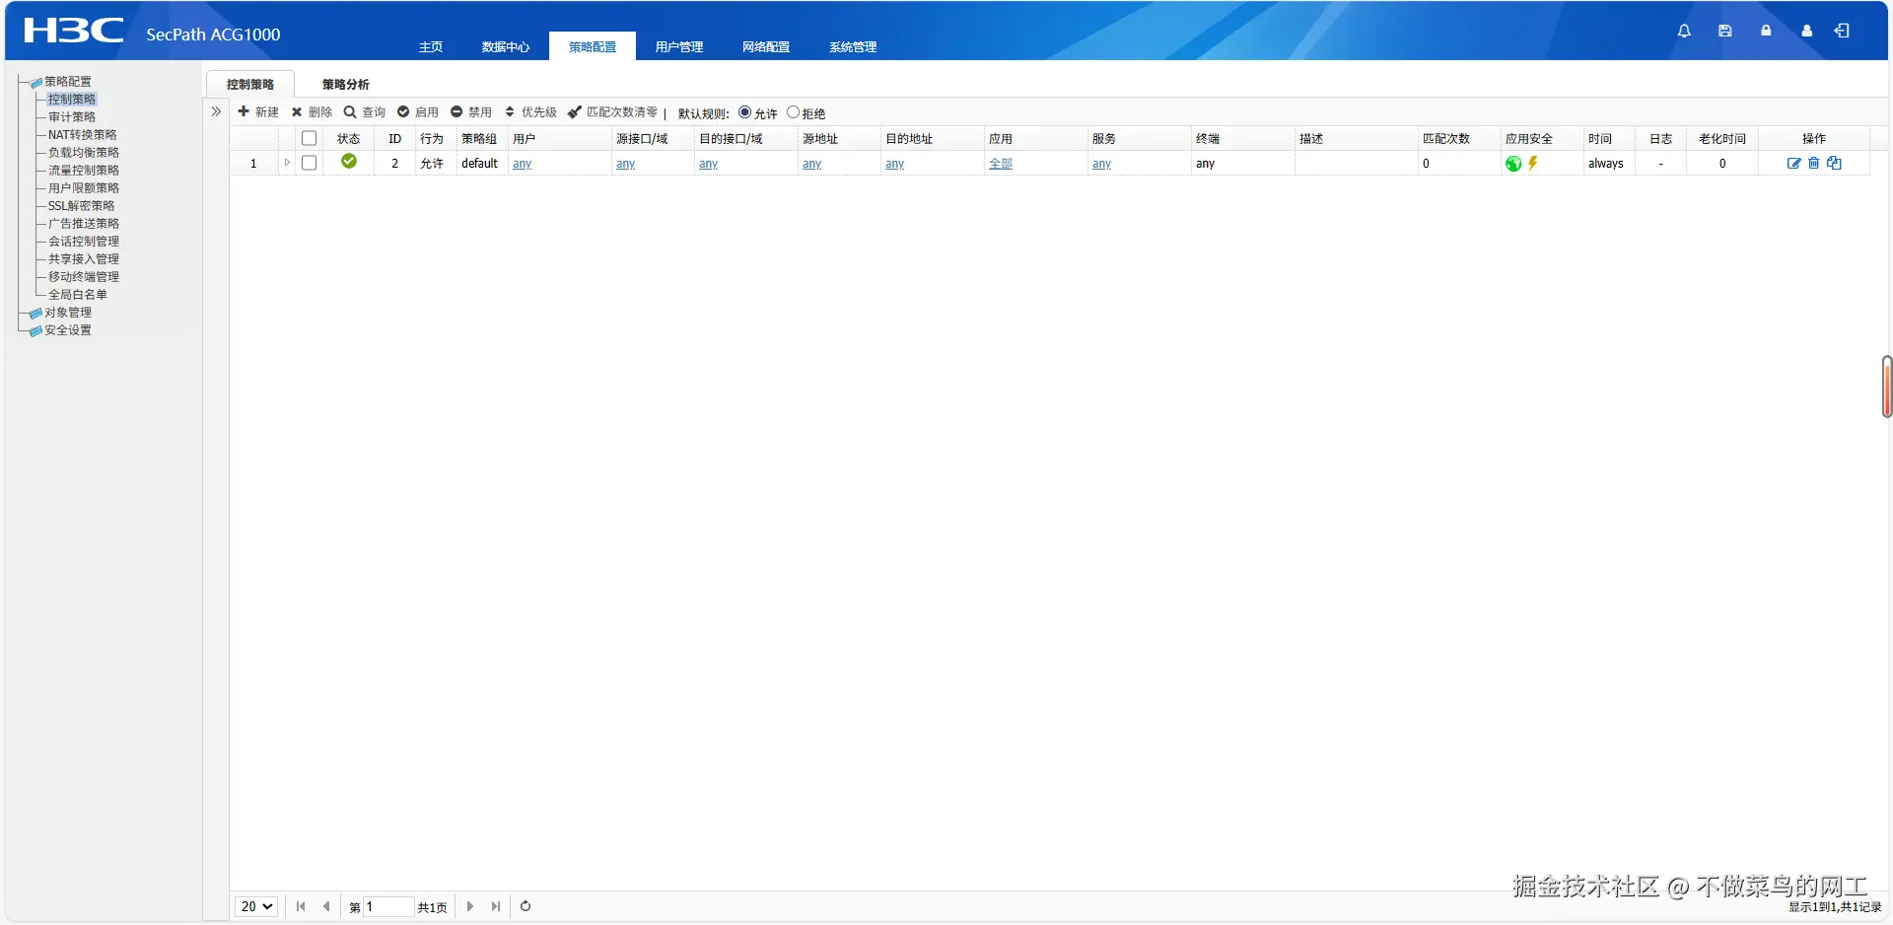1893x925 pixels.
Task: Open the 用户管理 main menu
Action: pos(679,46)
